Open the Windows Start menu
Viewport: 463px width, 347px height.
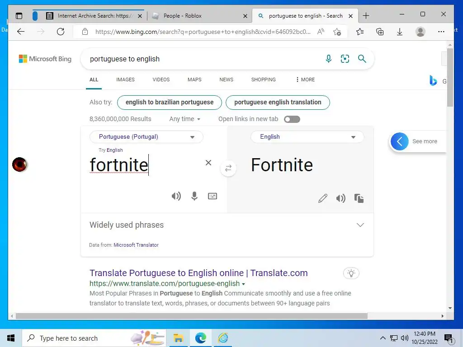11,338
